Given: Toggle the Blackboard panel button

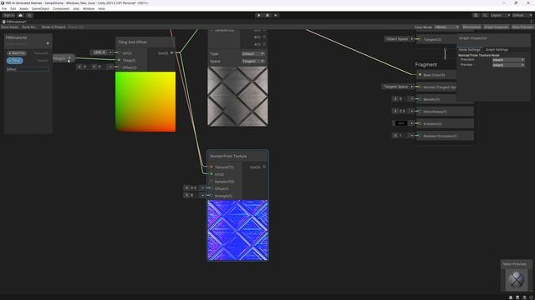Looking at the screenshot, I should 471,27.
